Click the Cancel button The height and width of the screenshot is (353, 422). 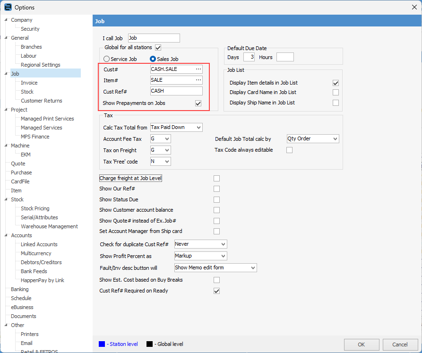400,344
